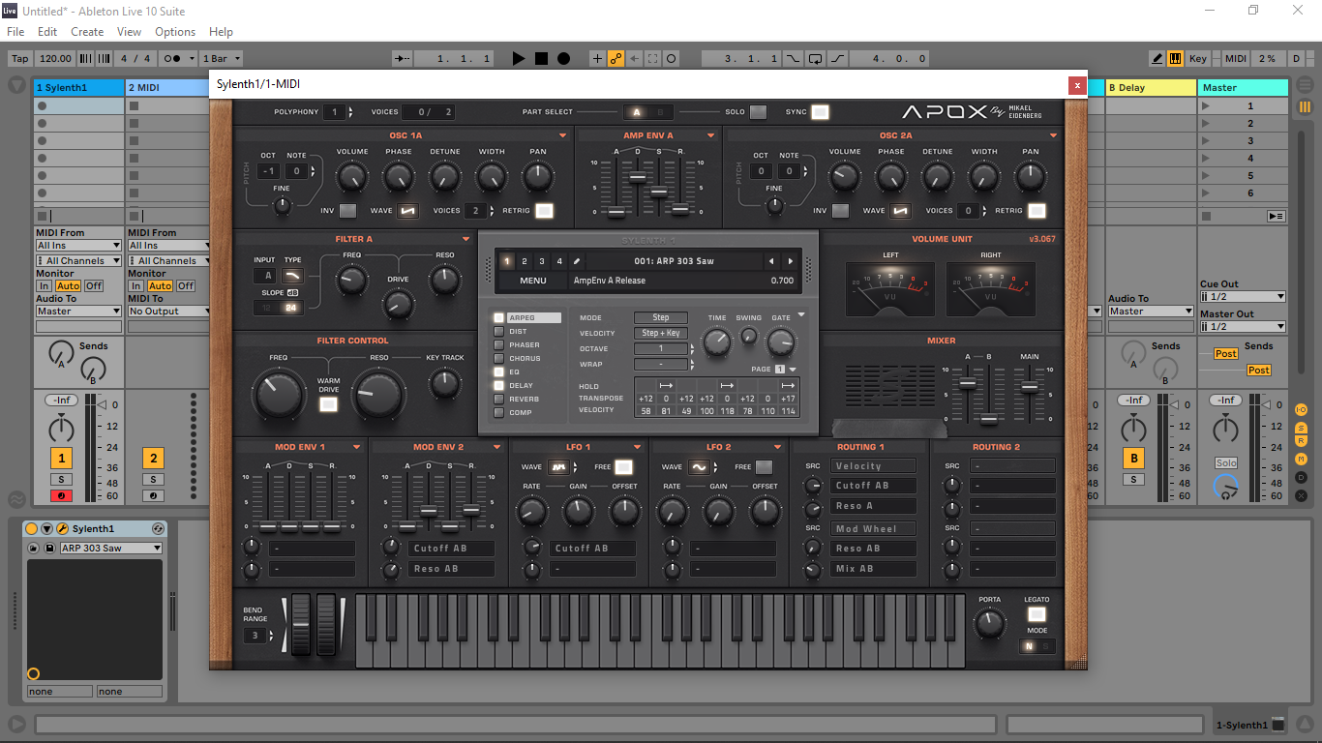Toggle the Draw Mode pencil
This screenshot has width=1322, height=743.
[1157, 59]
